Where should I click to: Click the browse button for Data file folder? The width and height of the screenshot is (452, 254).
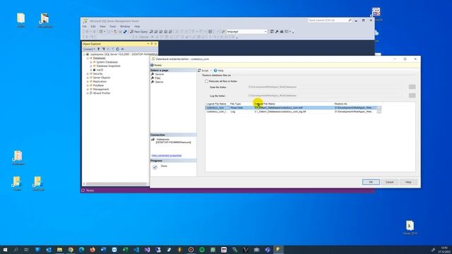(x=412, y=87)
